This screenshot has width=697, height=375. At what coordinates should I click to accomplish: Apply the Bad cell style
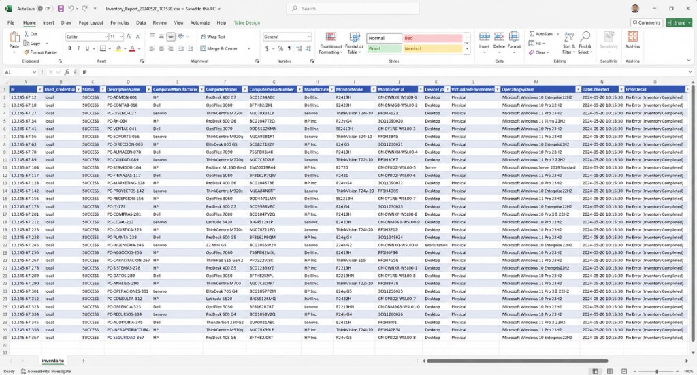click(x=432, y=38)
